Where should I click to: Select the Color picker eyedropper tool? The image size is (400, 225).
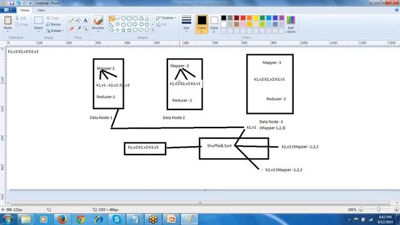point(78,29)
